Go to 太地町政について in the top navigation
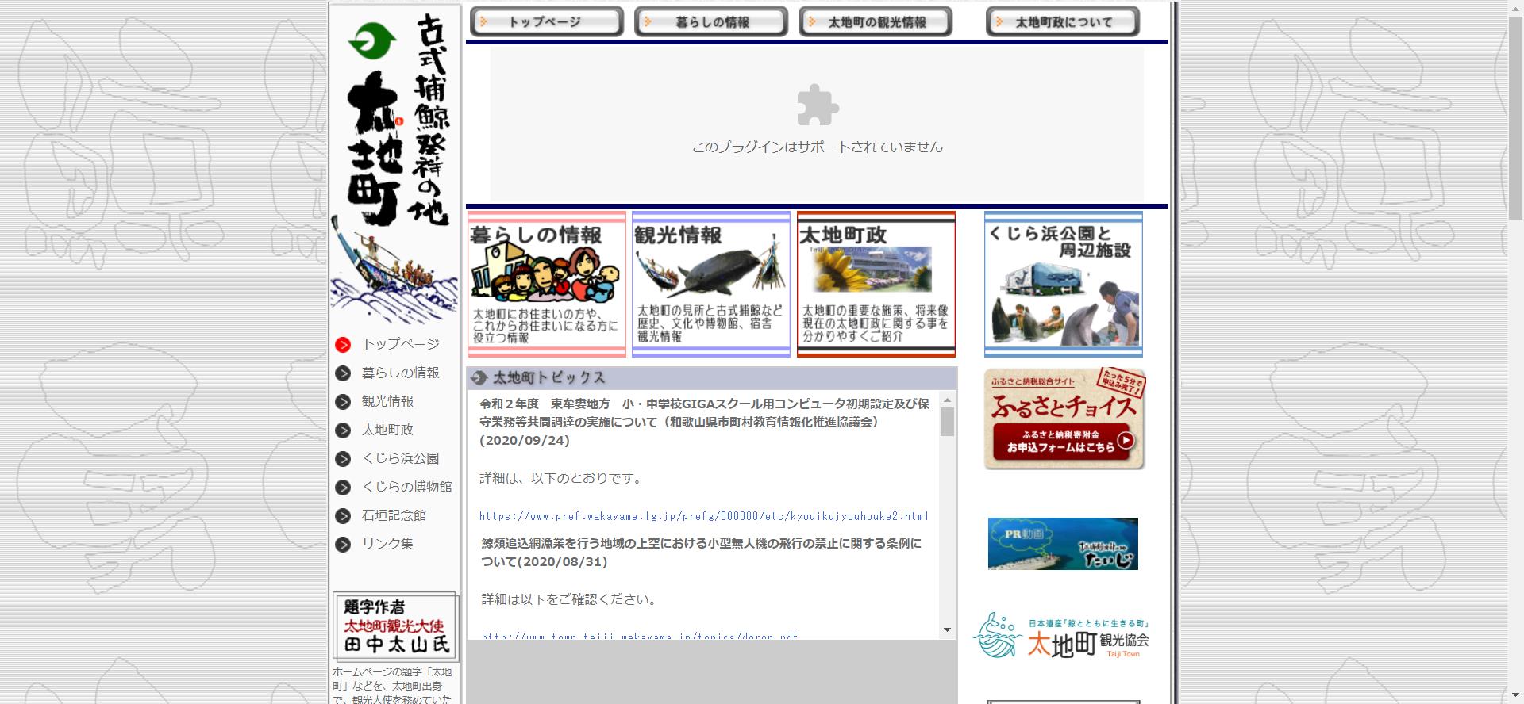This screenshot has width=1524, height=704. click(1062, 22)
